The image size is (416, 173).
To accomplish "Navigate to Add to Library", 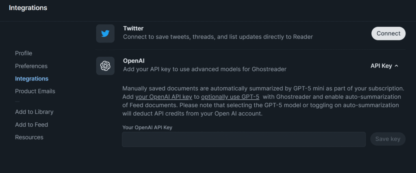I will (x=34, y=112).
